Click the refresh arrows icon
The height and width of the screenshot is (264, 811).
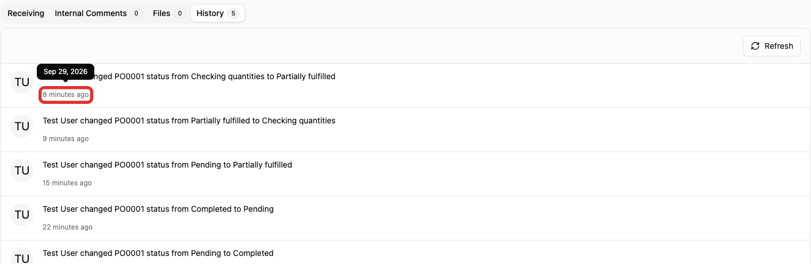tap(755, 46)
